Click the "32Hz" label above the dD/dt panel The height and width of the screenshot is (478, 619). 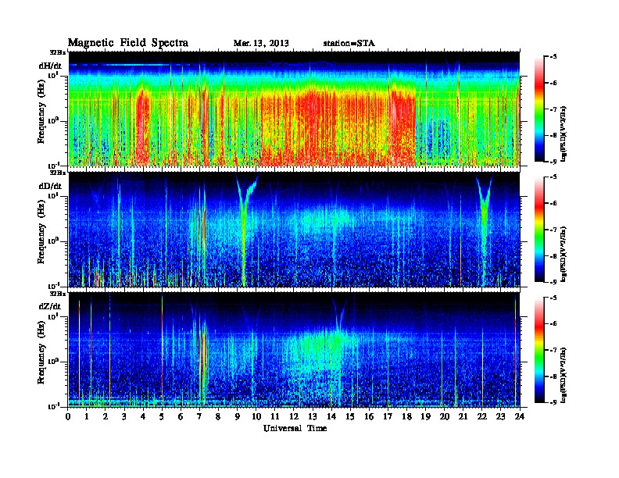[x=58, y=173]
